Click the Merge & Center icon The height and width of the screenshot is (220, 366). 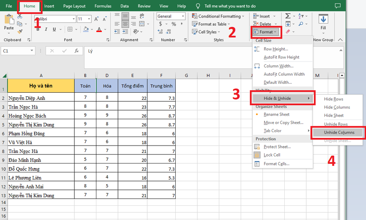pyautogui.click(x=142, y=24)
